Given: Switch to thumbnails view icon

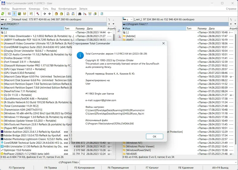Looking at the screenshot, I should tap(19, 14).
